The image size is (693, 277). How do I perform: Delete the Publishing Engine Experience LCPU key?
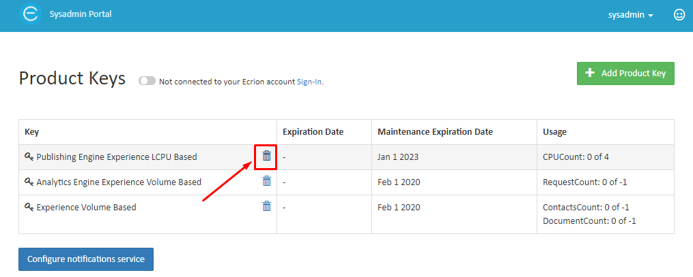click(266, 156)
